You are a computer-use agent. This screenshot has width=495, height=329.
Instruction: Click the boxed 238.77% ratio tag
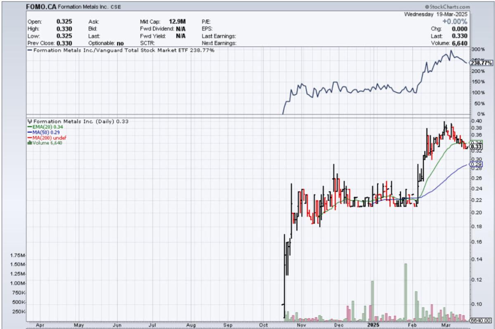pos(482,63)
